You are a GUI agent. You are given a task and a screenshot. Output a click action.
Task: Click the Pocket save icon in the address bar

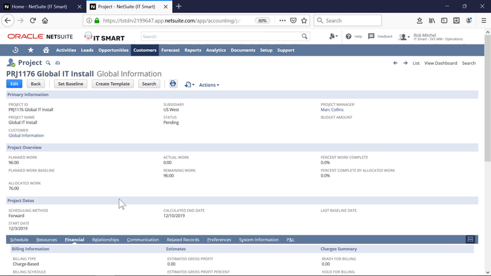(x=293, y=21)
